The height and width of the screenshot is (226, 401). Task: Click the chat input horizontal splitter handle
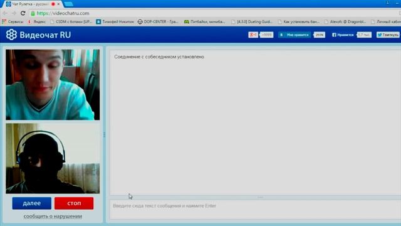260,197
